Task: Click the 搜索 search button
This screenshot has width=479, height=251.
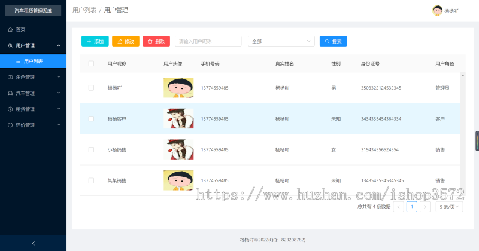Action: click(333, 41)
